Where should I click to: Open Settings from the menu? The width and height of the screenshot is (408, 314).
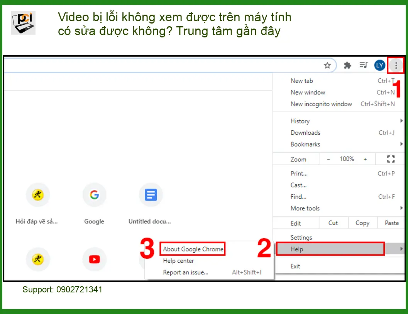pyautogui.click(x=338, y=238)
